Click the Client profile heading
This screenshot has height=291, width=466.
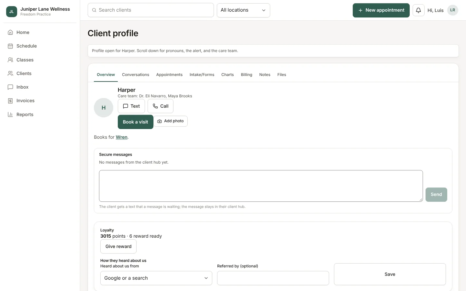[113, 33]
